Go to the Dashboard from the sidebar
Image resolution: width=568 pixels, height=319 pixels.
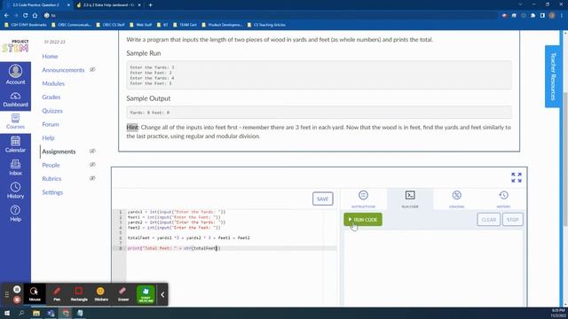pos(15,99)
